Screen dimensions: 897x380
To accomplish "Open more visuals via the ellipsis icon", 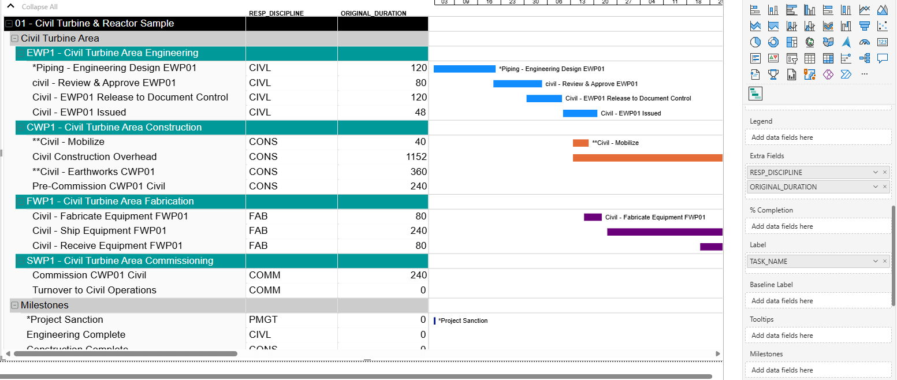I will (865, 74).
